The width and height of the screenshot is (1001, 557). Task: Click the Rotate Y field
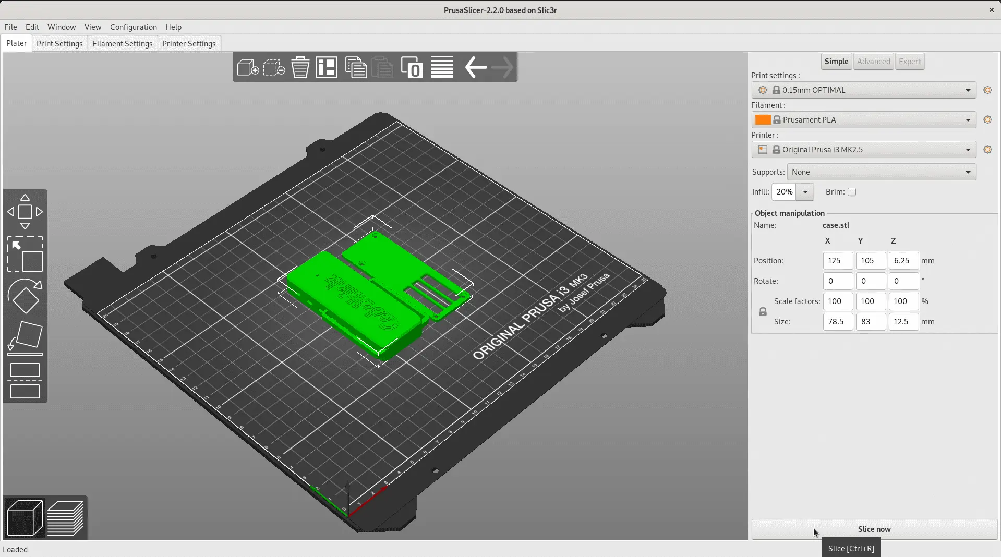coord(871,281)
